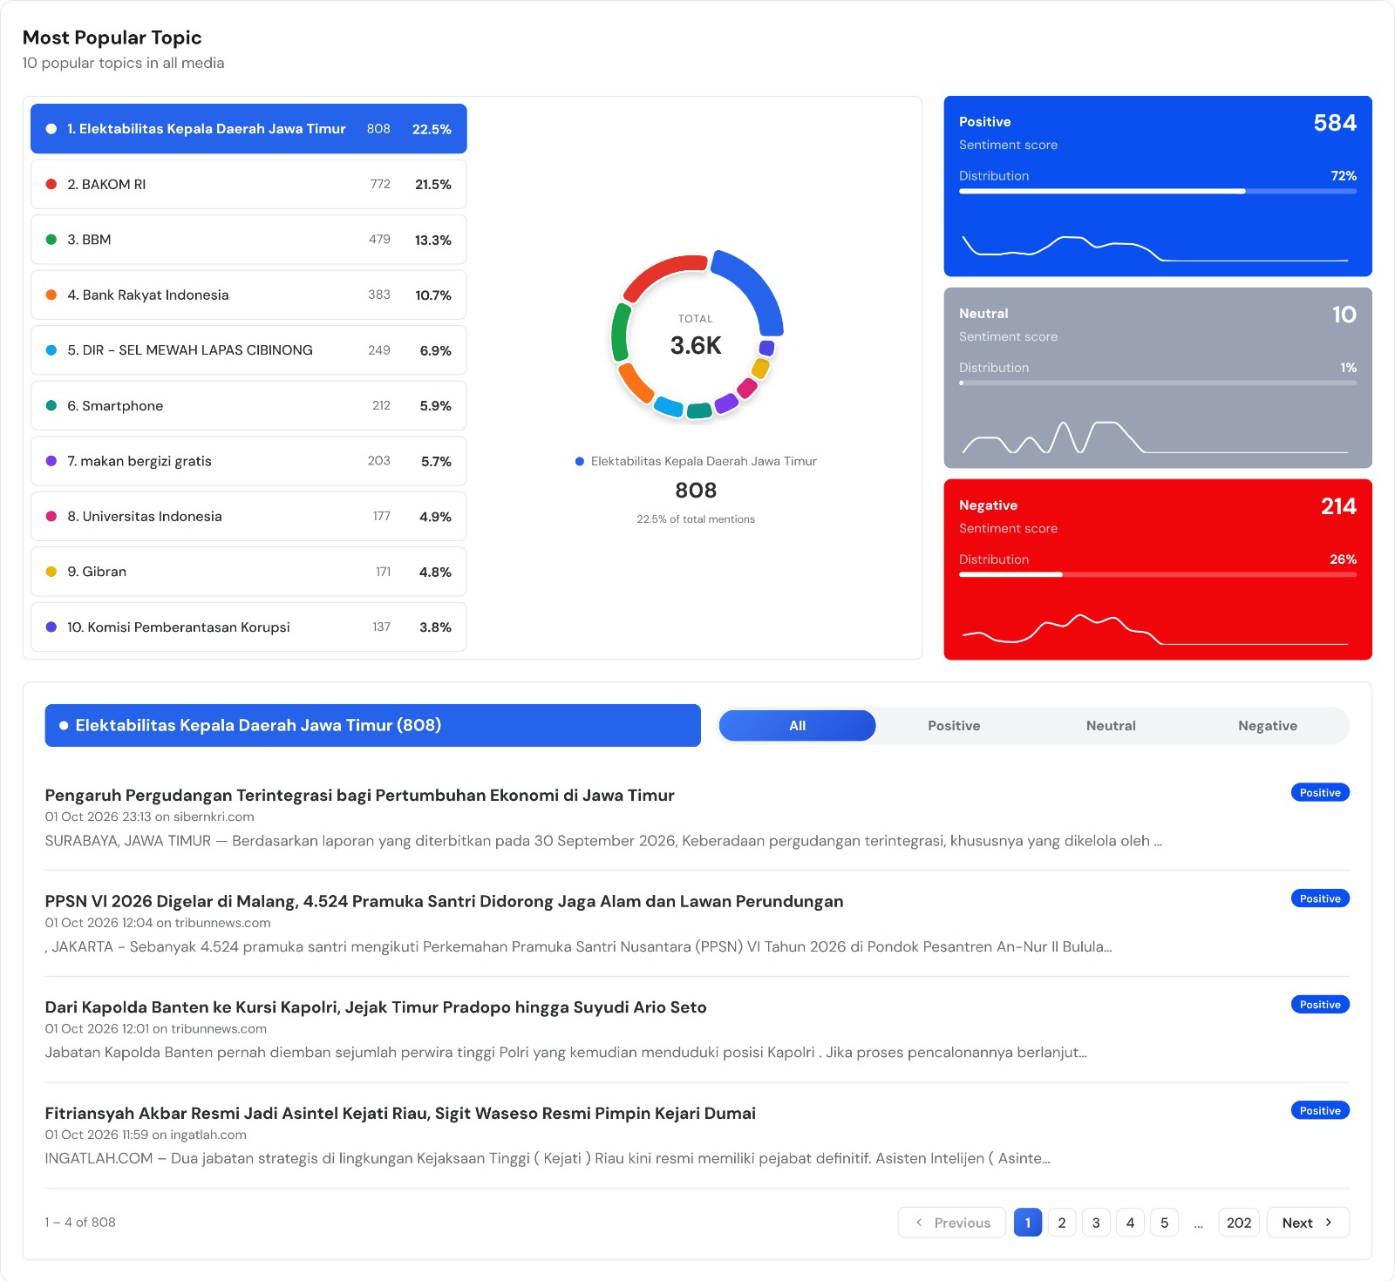Select the BAKOM RI topic row
Image resolution: width=1395 pixels, height=1281 pixels.
coord(248,184)
